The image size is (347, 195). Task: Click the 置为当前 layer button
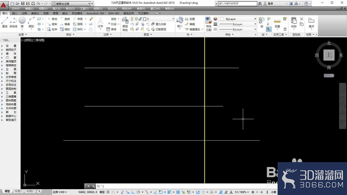coord(159,24)
